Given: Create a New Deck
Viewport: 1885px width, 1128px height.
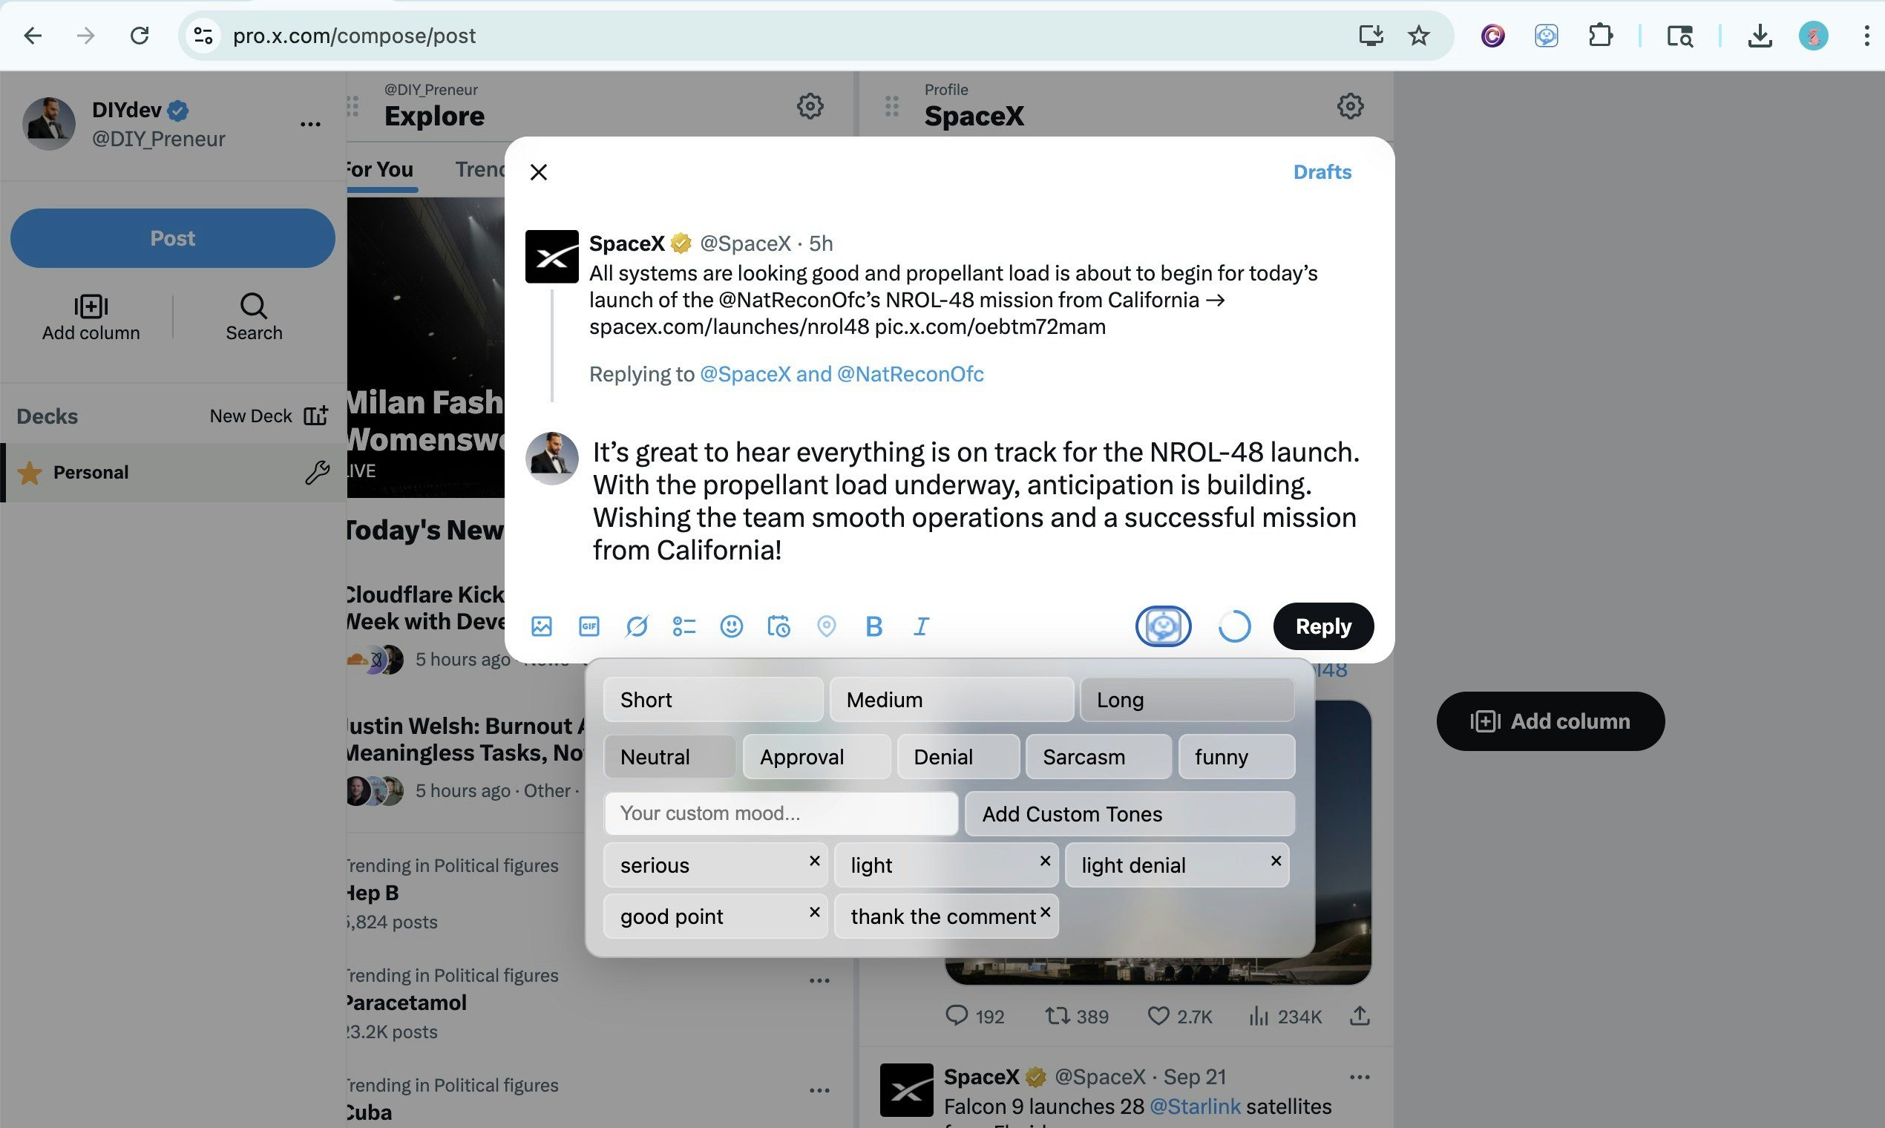Looking at the screenshot, I should pyautogui.click(x=269, y=416).
